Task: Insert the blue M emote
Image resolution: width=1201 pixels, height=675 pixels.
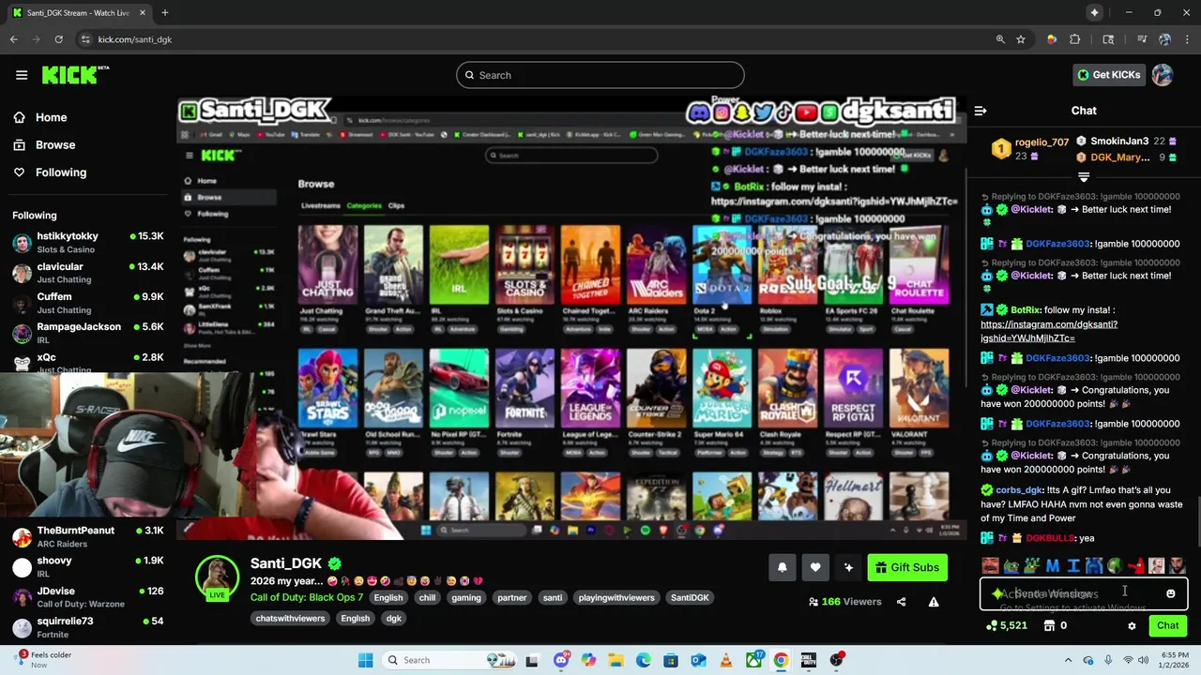Action: tap(1053, 566)
